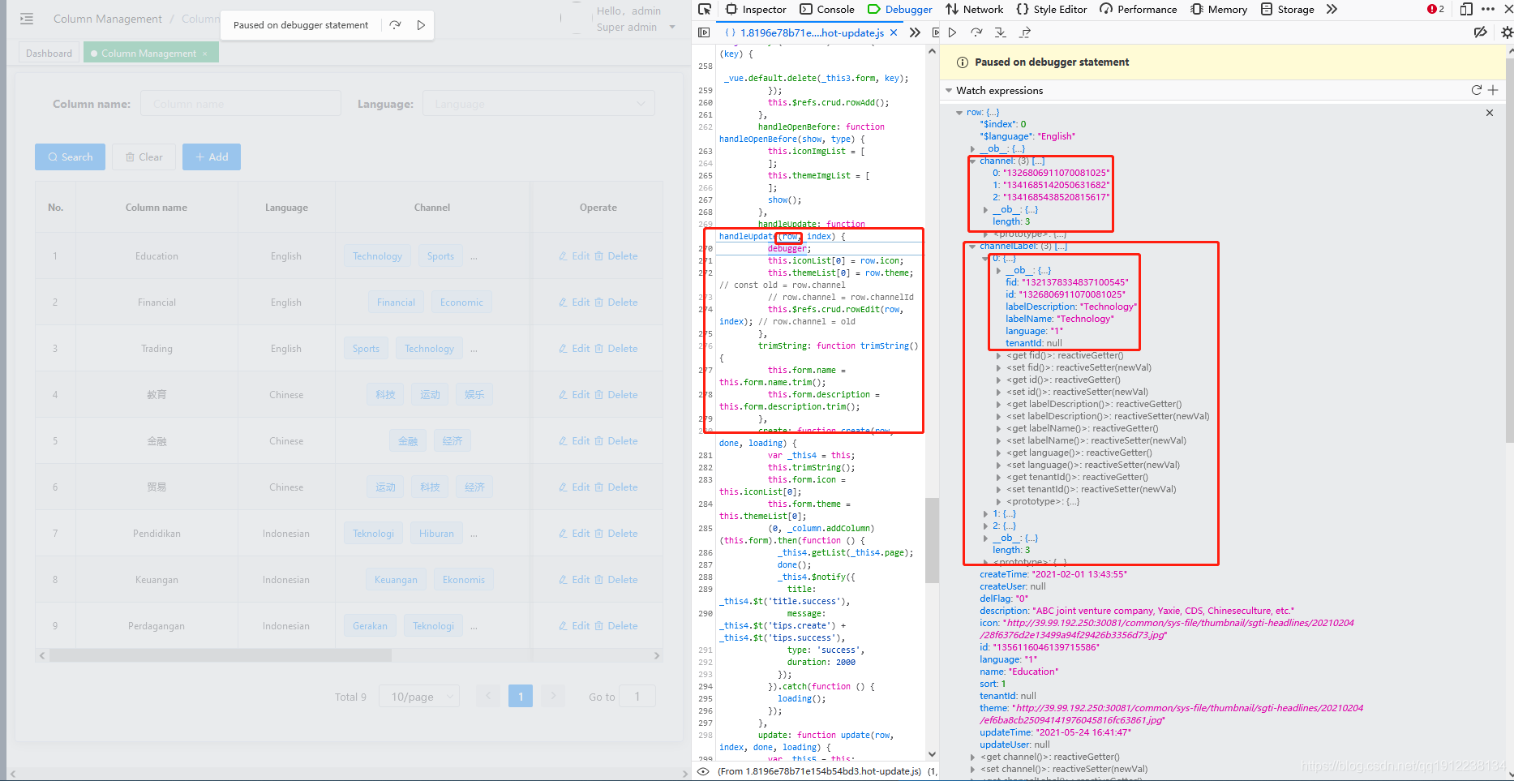Open debugger settings gear

pos(1507,32)
